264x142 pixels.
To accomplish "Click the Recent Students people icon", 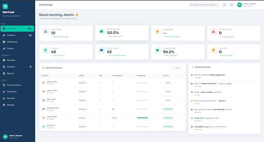I will (x=43, y=68).
